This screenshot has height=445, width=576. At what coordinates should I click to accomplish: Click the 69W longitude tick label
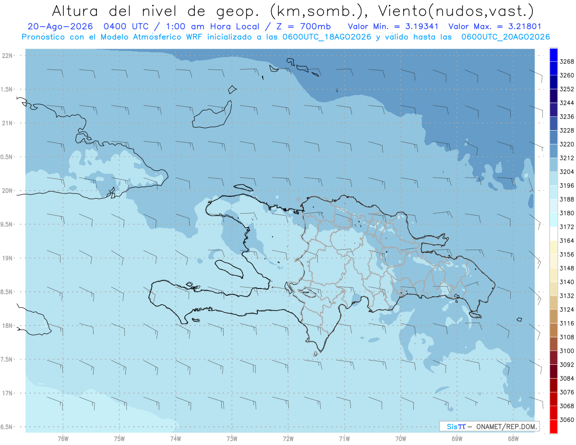click(x=457, y=438)
